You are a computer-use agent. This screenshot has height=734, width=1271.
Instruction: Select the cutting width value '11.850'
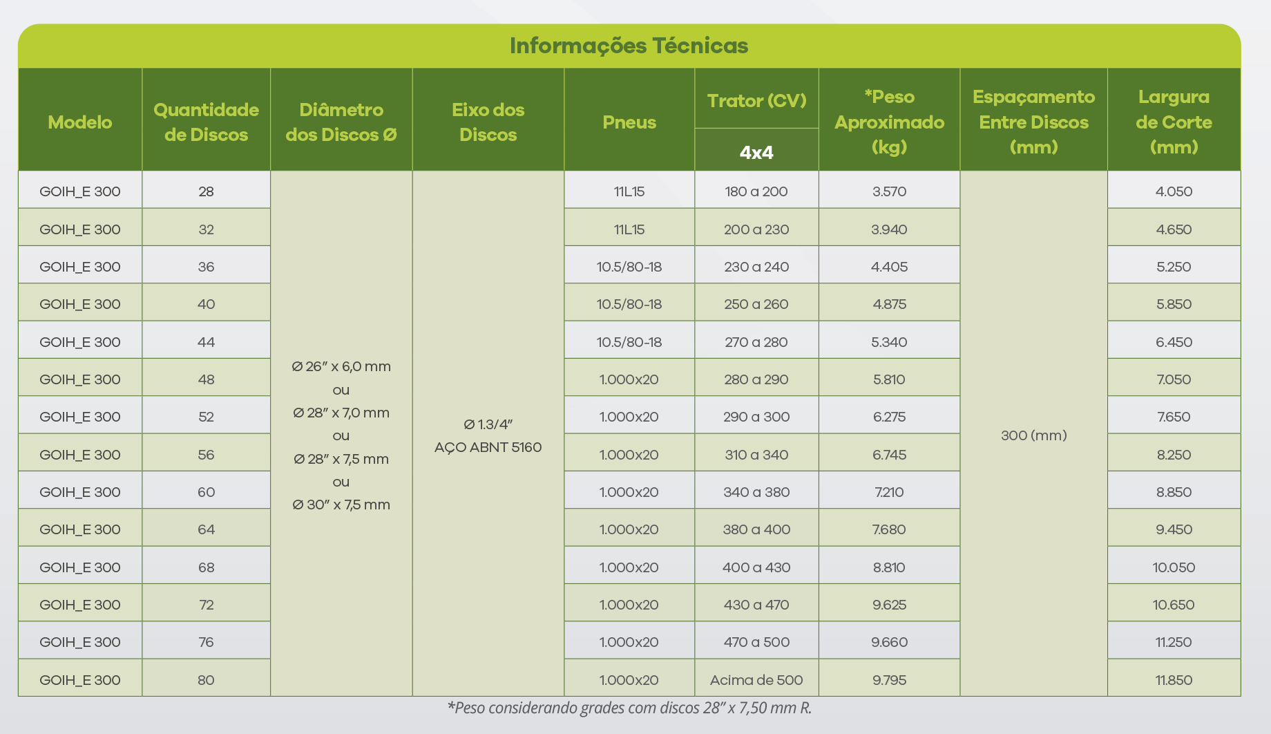click(x=1174, y=680)
